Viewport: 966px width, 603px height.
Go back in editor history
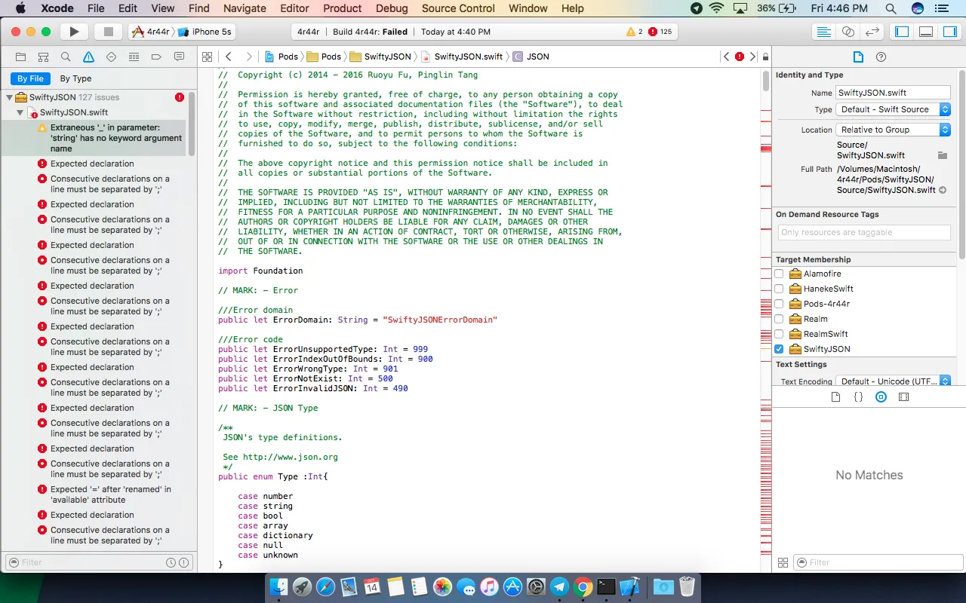tap(229, 57)
